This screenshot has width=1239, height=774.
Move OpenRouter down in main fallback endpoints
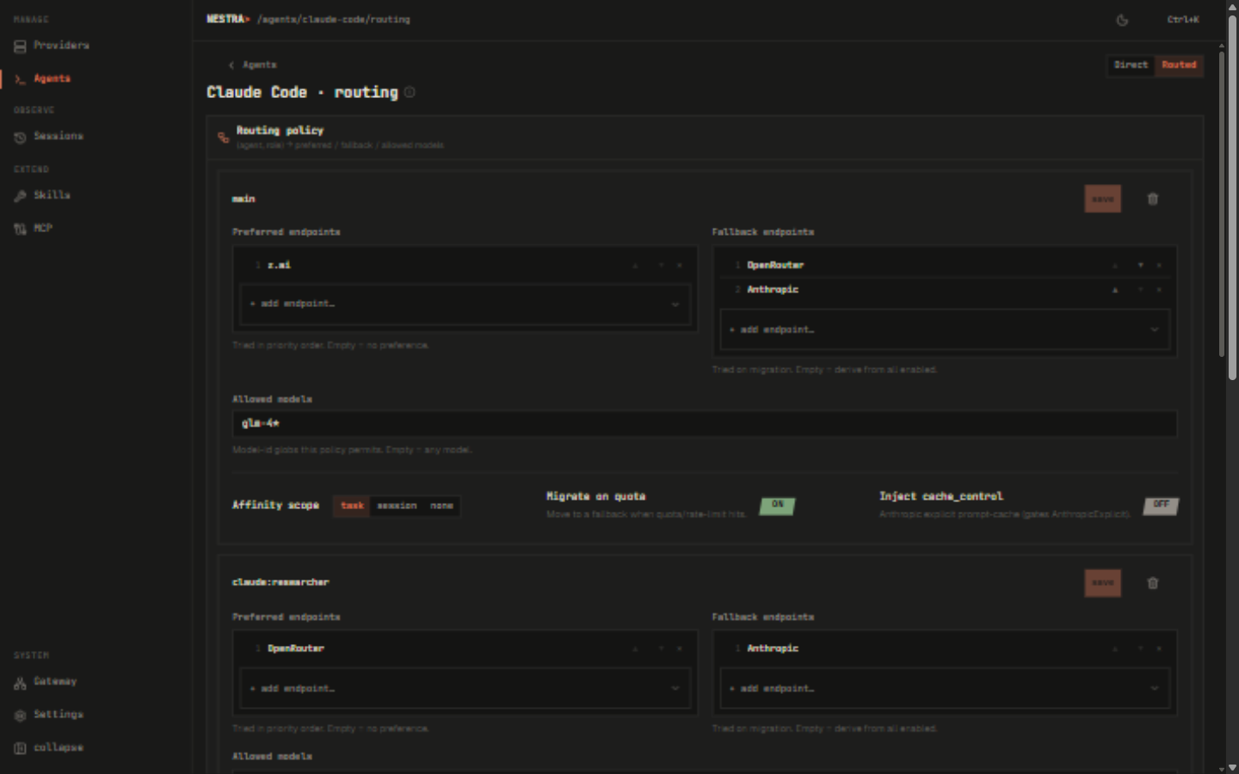[x=1140, y=266]
